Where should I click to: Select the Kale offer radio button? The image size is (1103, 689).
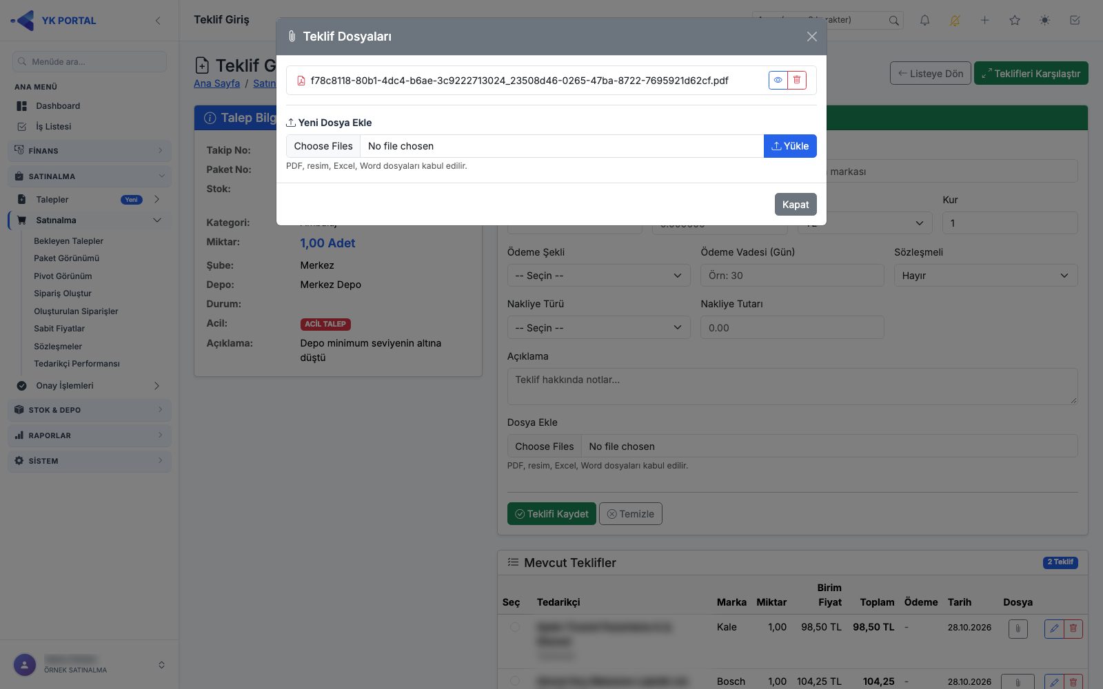point(515,627)
